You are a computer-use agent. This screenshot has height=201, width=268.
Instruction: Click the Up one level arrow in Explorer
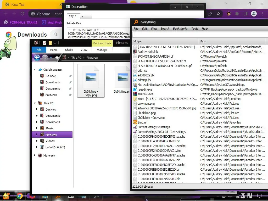click(57, 58)
